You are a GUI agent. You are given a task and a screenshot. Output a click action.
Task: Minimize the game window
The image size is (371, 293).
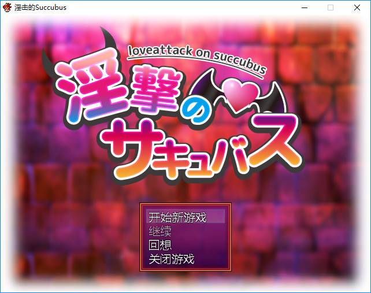[x=303, y=8]
